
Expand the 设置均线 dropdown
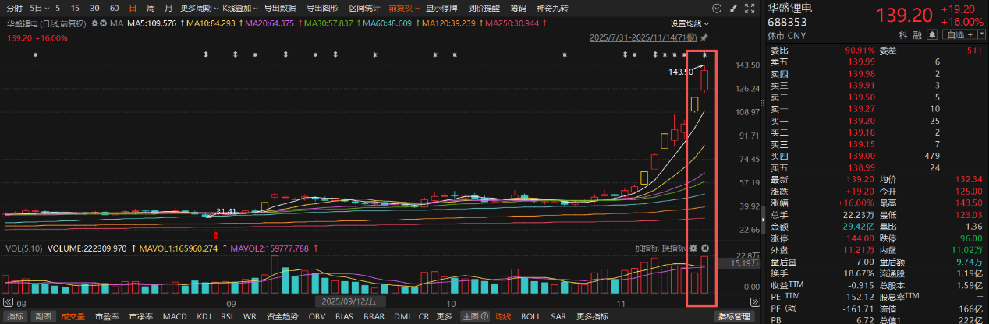pyautogui.click(x=689, y=23)
